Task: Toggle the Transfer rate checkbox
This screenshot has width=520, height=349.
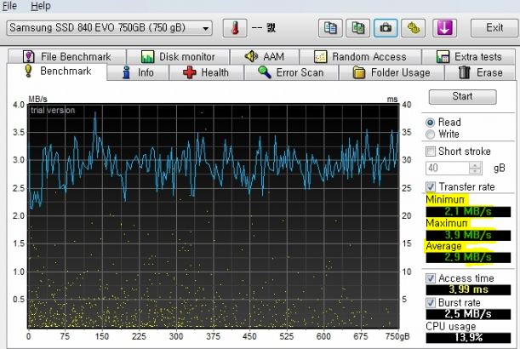Action: coord(431,186)
